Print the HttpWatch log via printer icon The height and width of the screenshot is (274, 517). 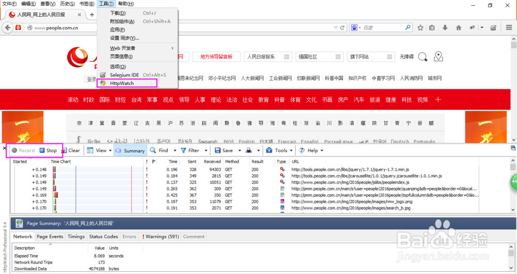[249, 150]
